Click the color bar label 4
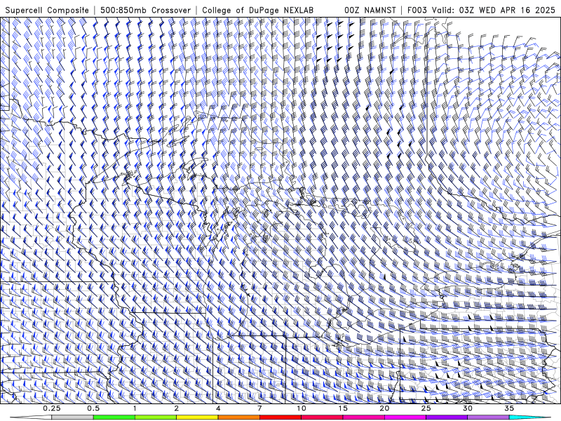Viewport: 561px width, 421px height. point(218,408)
